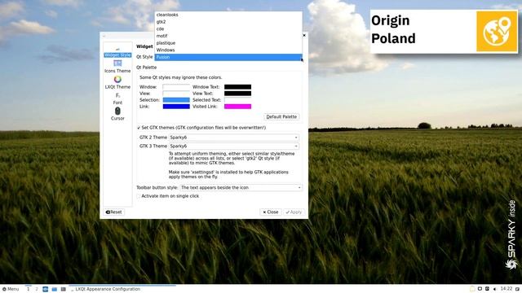Click the show desktop icon beside the clock
Image resolution: width=522 pixels, height=293 pixels.
[x=518, y=289]
